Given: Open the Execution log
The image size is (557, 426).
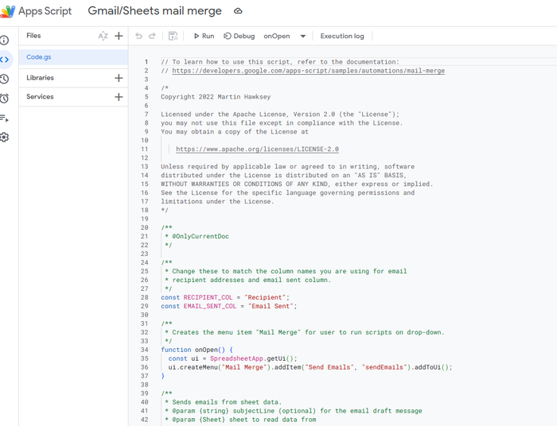Looking at the screenshot, I should pos(342,36).
